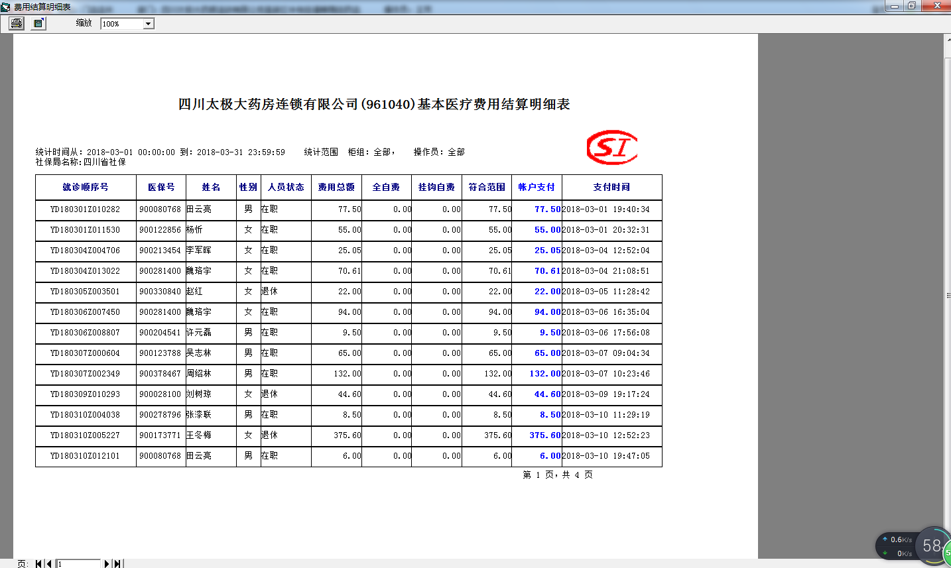Click medical insurance number 900123788
951x568 pixels.
(160, 353)
